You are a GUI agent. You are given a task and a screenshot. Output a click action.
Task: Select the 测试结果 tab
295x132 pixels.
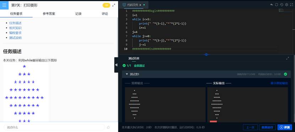134,59
